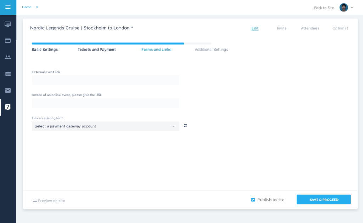363x223 pixels.
Task: Click the Save & Proceed button
Action: tap(323, 200)
